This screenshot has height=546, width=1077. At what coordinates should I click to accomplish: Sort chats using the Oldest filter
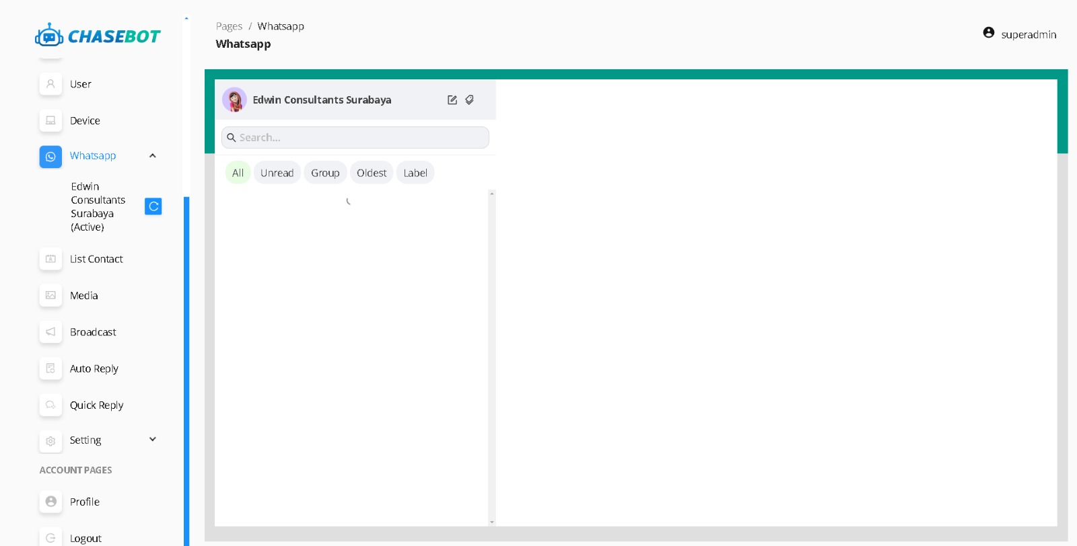372,173
